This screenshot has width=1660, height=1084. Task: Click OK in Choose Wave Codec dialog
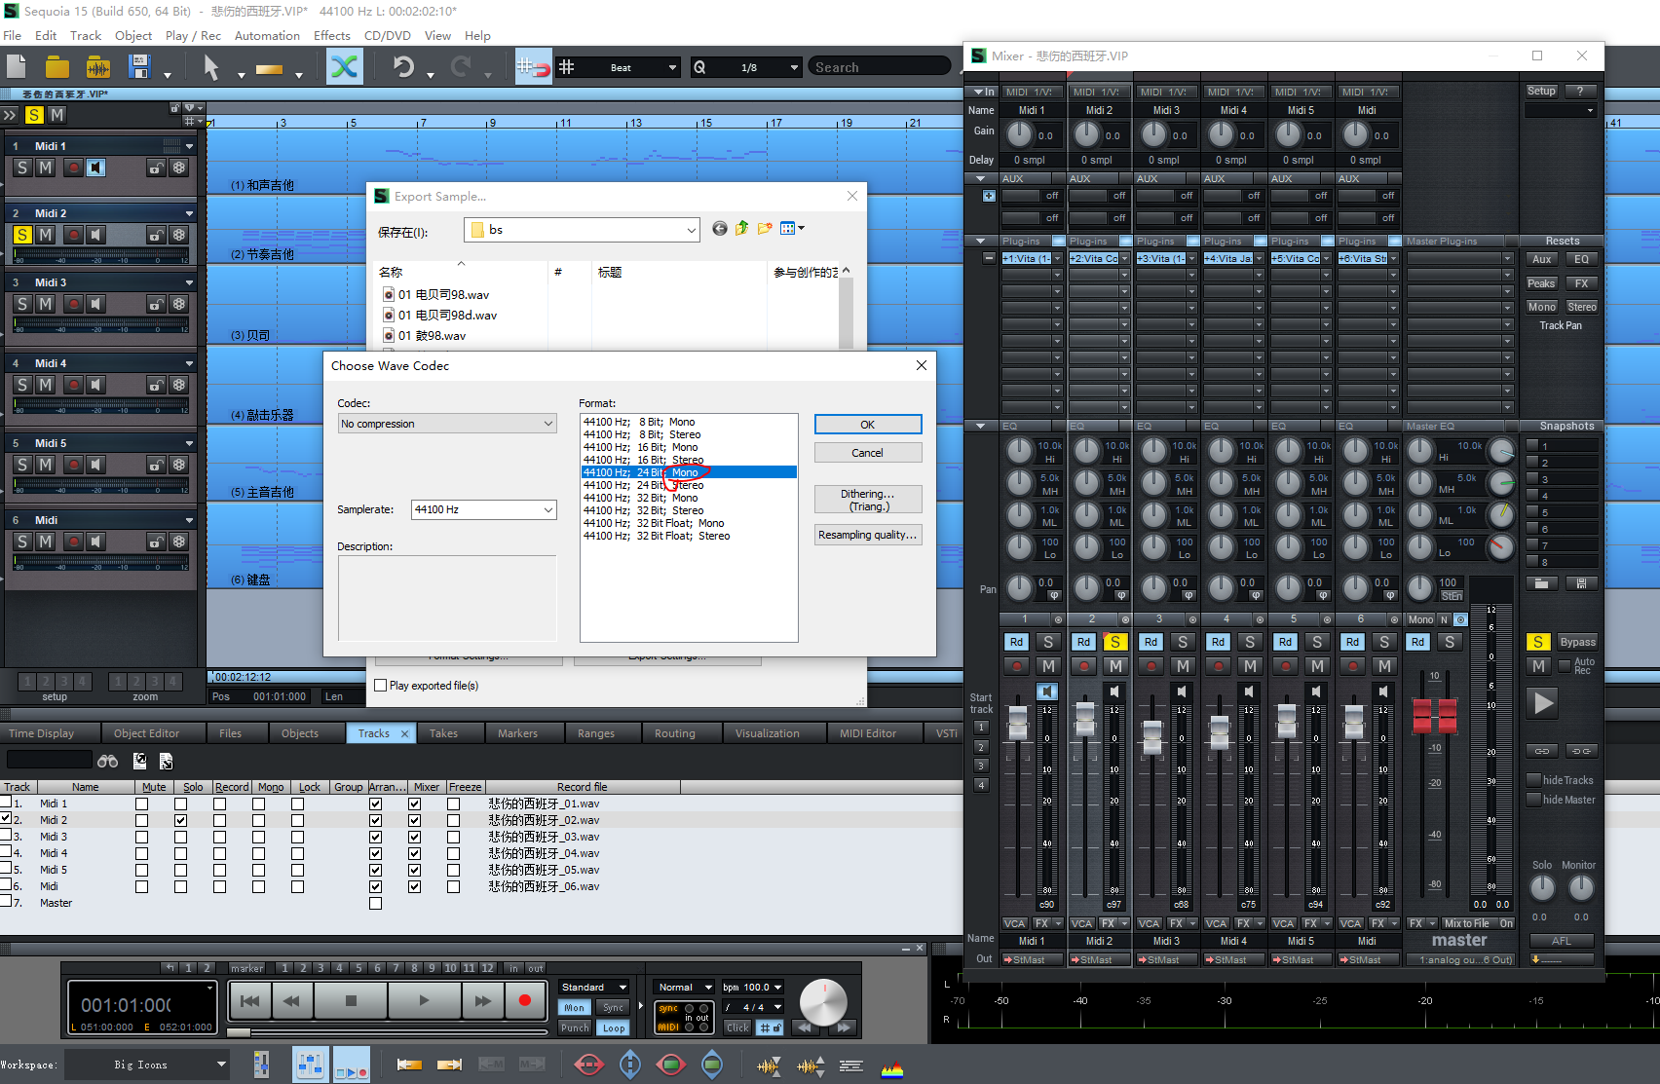pos(867,425)
